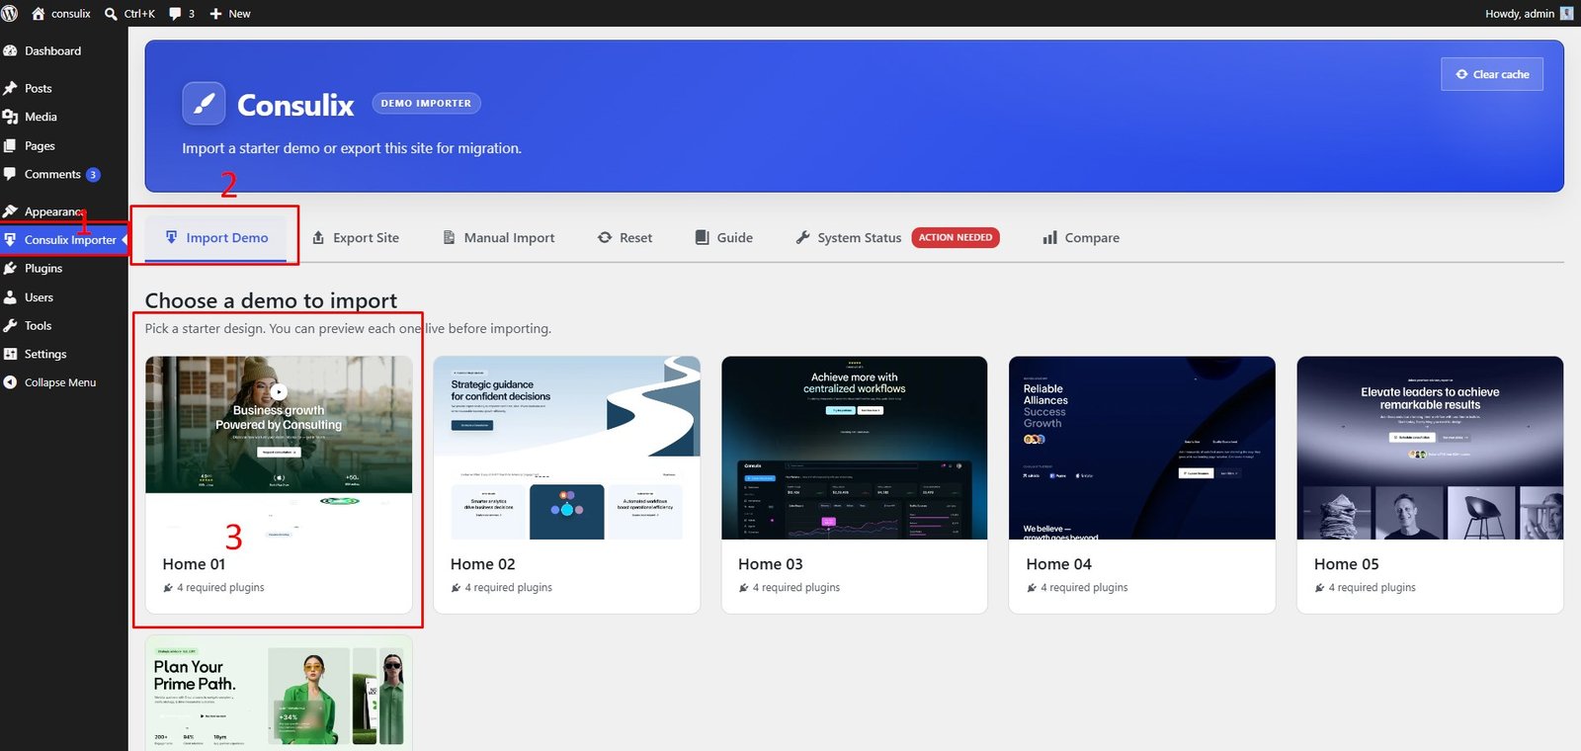
Task: Click the ACTION NEEDED badge
Action: pos(956,237)
